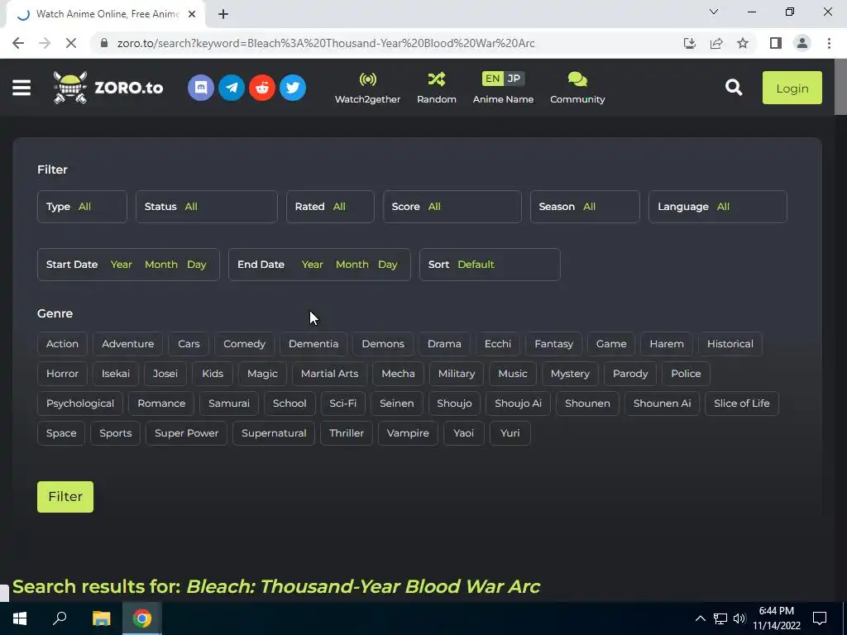This screenshot has height=635, width=847.
Task: Open the Season filter dropdown
Action: [x=585, y=206]
